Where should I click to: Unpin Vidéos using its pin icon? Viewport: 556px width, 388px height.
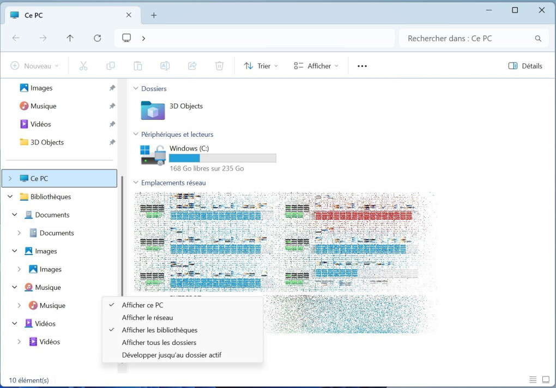[x=112, y=124]
